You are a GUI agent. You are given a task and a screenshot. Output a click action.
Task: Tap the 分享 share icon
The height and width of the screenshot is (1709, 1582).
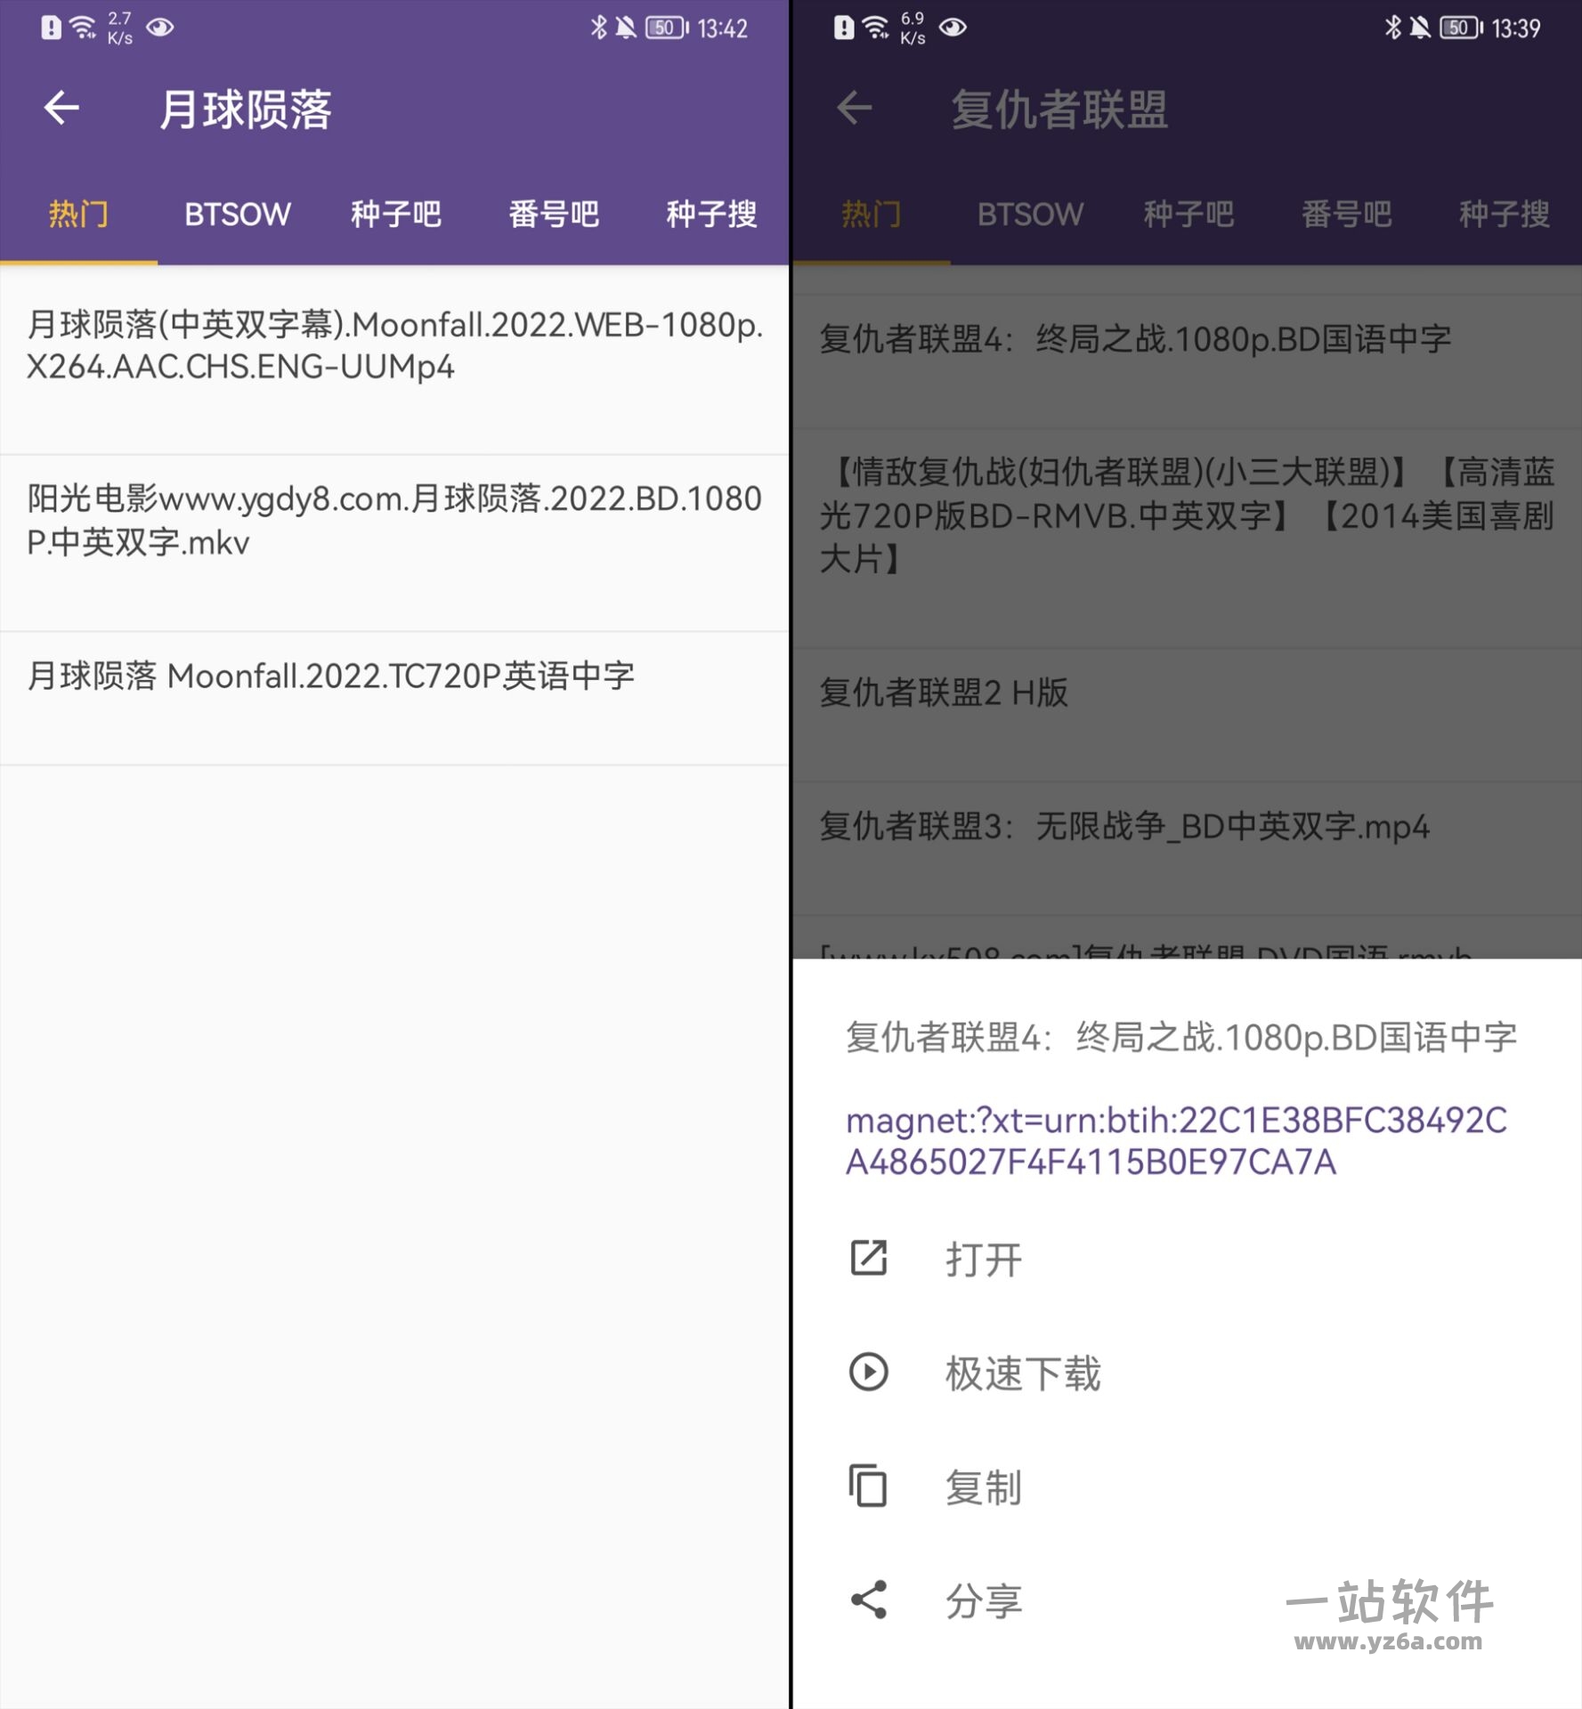click(868, 1600)
